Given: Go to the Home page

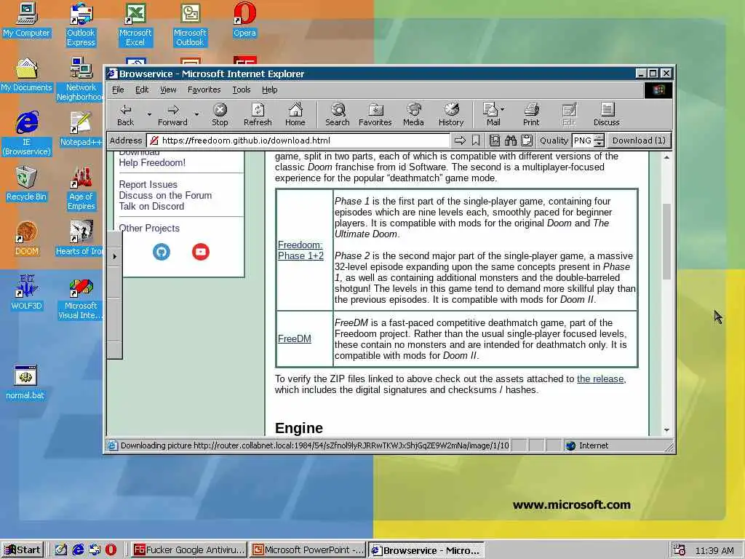Looking at the screenshot, I should pos(295,114).
